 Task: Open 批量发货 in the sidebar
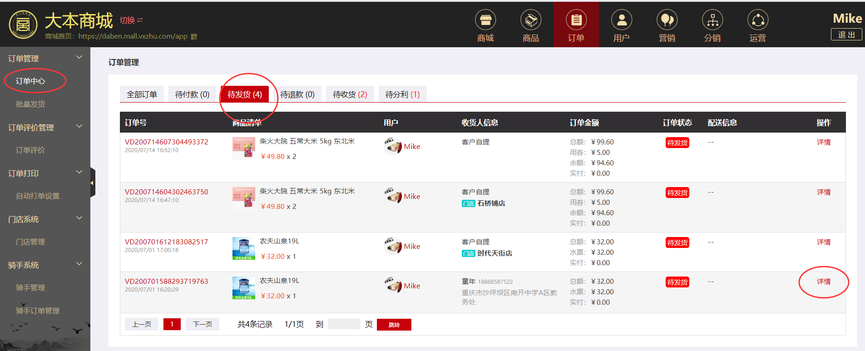[30, 104]
